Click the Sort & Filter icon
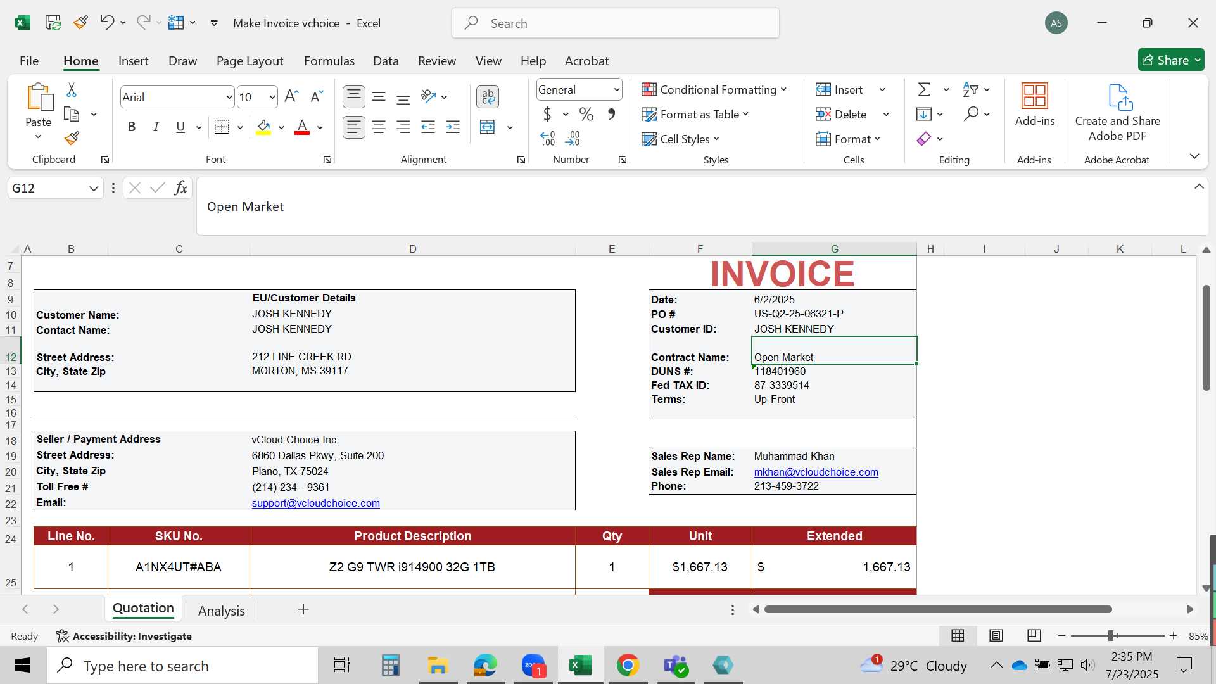 click(970, 89)
